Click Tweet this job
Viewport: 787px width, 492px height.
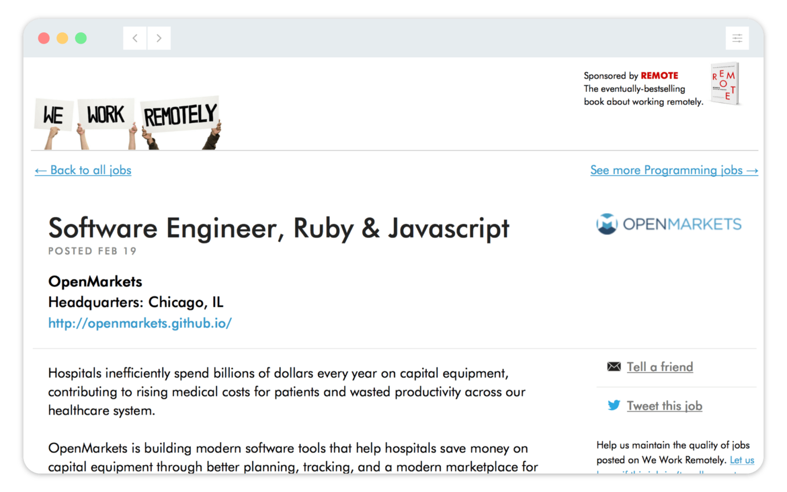665,405
